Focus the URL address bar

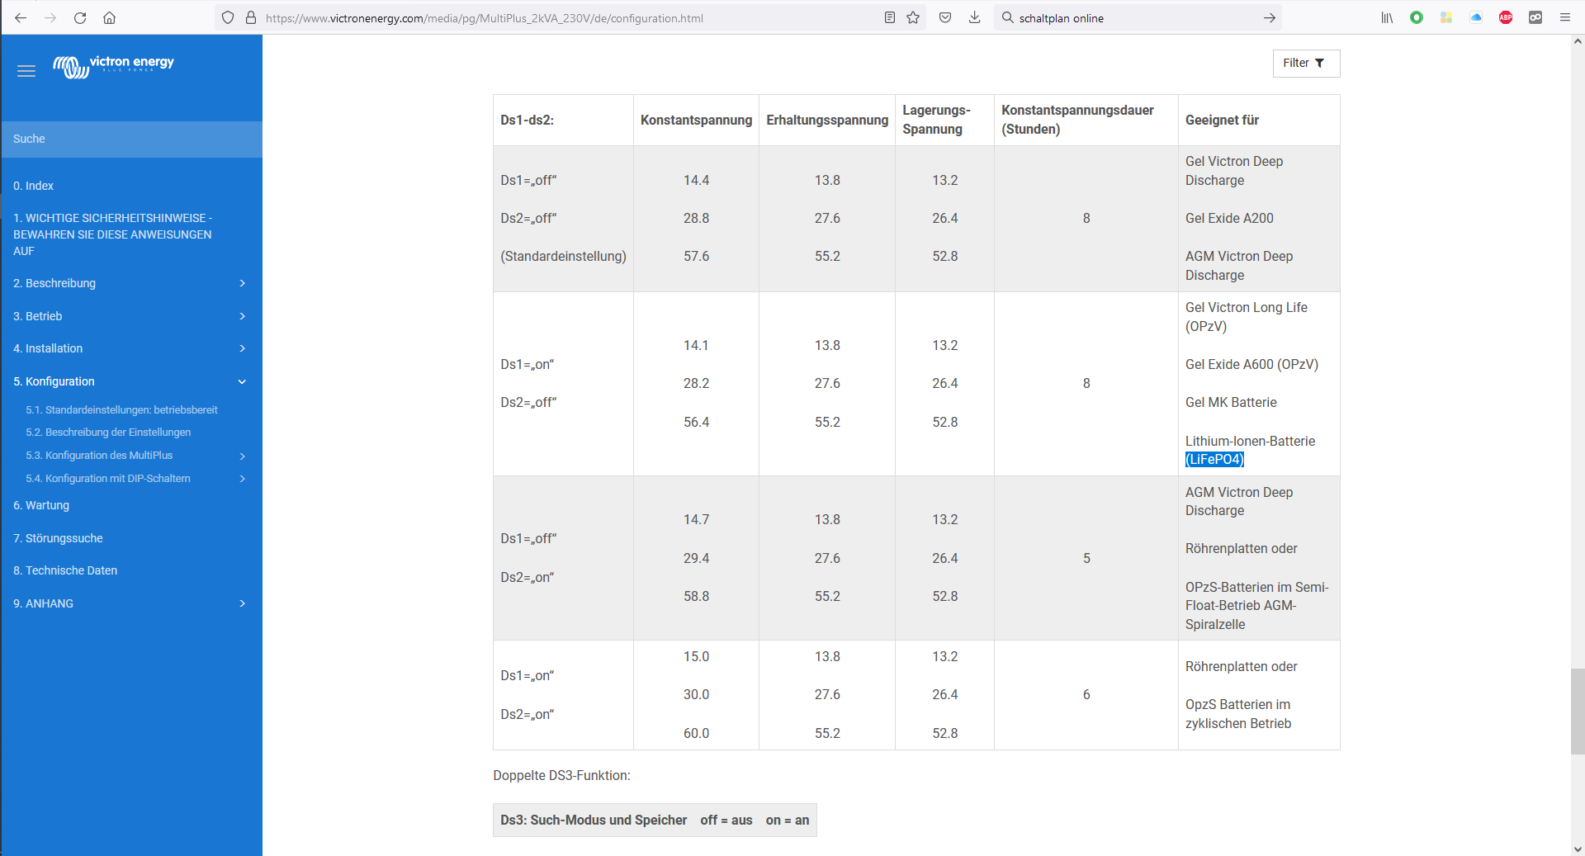tap(570, 17)
